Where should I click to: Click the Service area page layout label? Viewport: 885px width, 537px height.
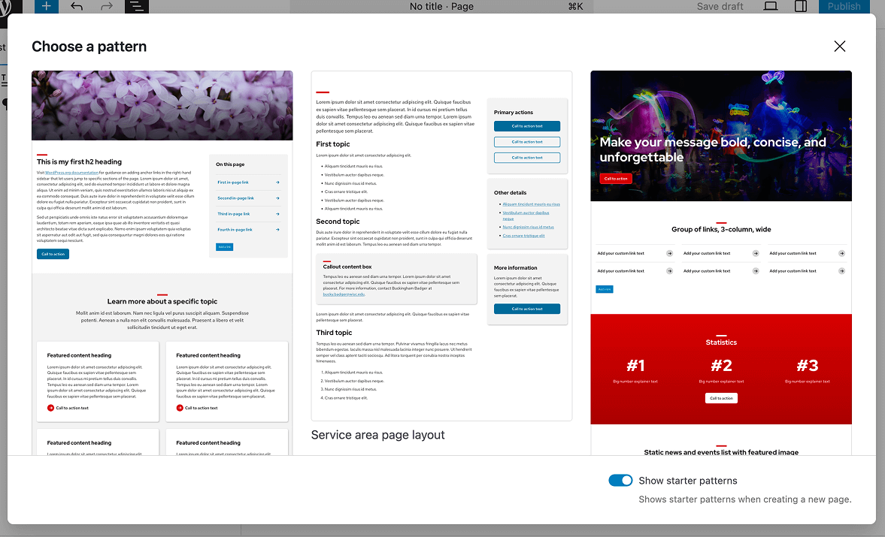(377, 435)
